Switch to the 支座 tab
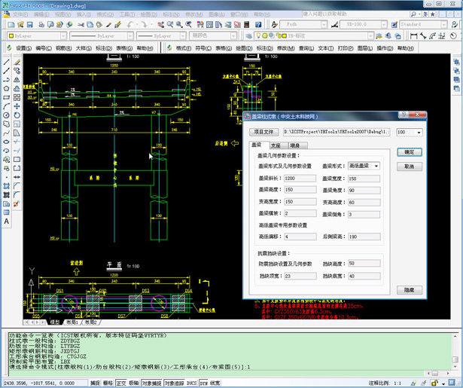 (276, 145)
